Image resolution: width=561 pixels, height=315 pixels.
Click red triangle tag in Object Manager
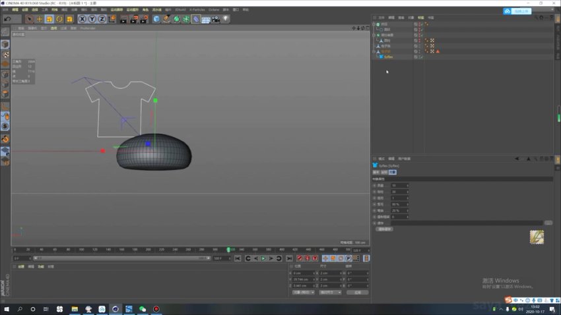438,51
